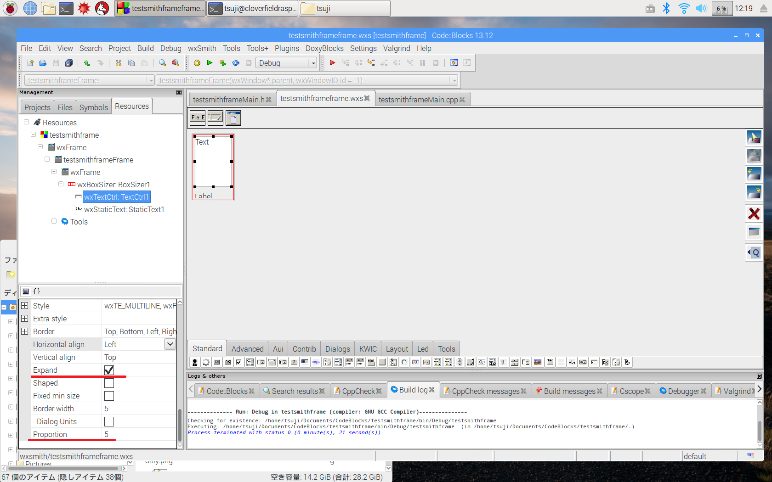The width and height of the screenshot is (772, 482).
Task: Select wxStaticText: StaticText1 in resource tree
Action: coord(124,209)
